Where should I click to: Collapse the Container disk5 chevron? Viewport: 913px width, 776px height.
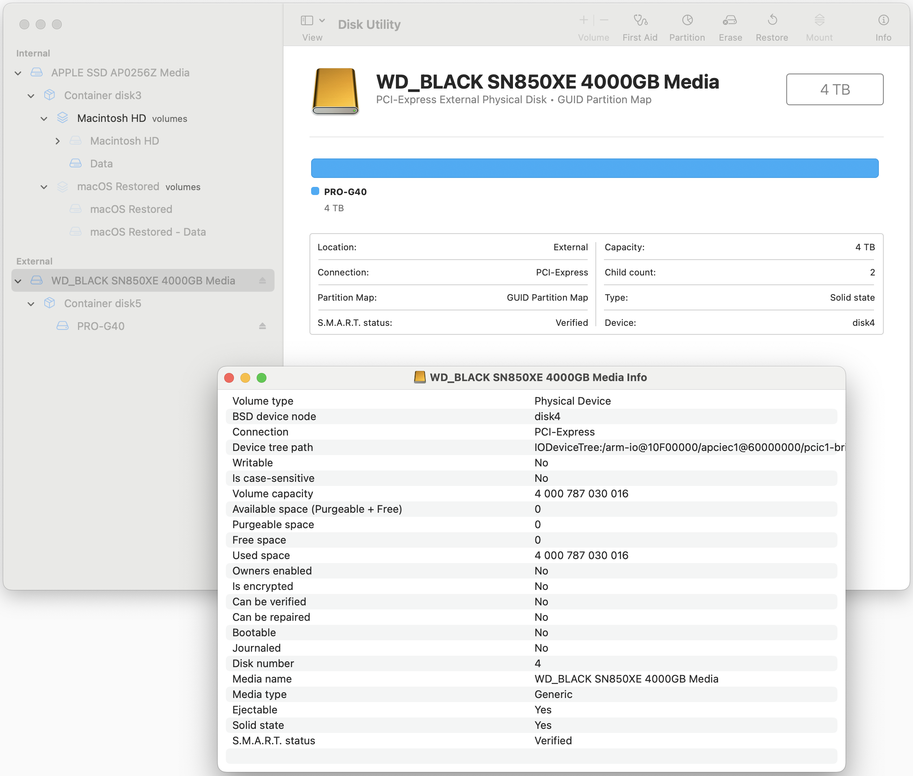coord(31,304)
